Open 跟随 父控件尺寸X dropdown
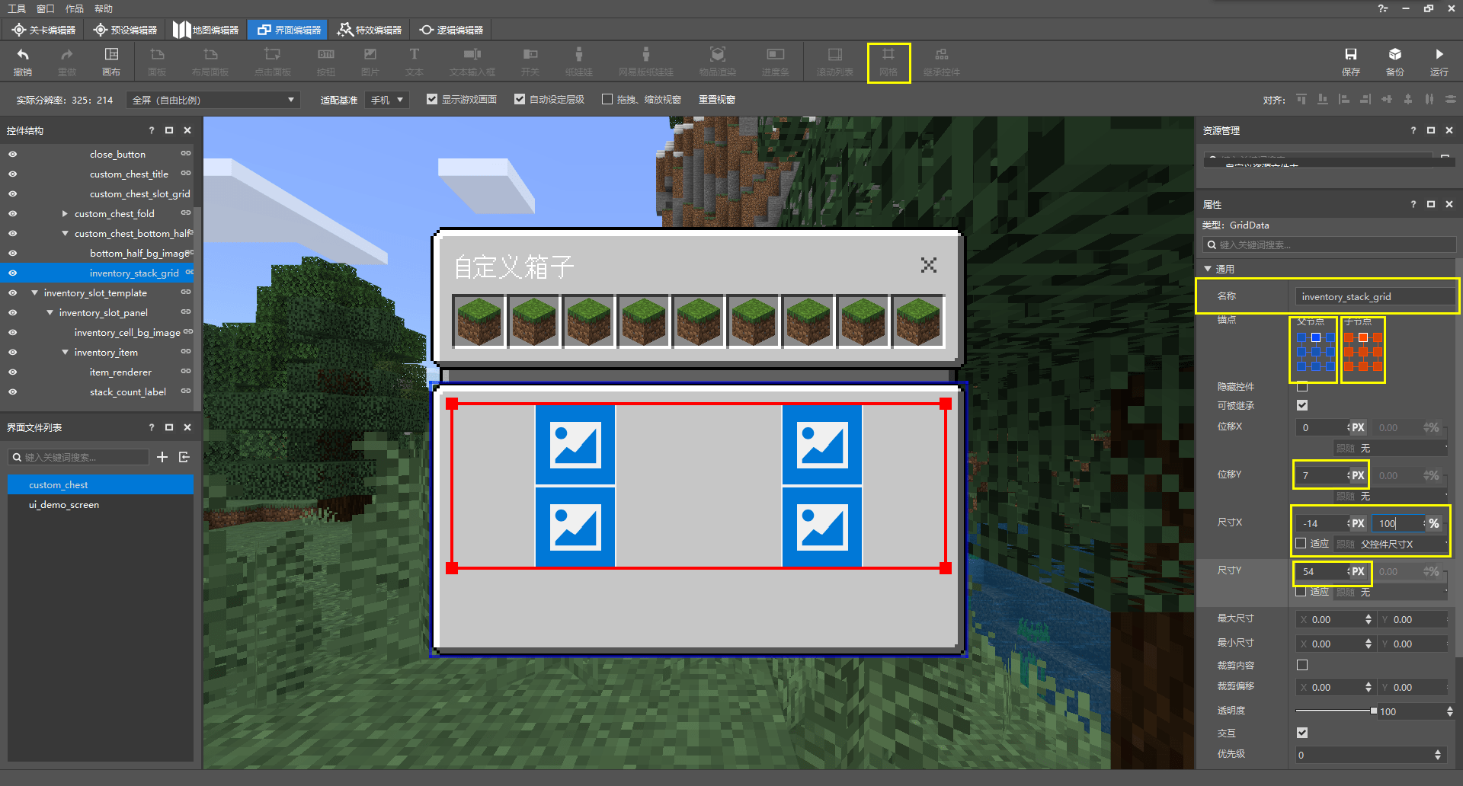 (1391, 544)
